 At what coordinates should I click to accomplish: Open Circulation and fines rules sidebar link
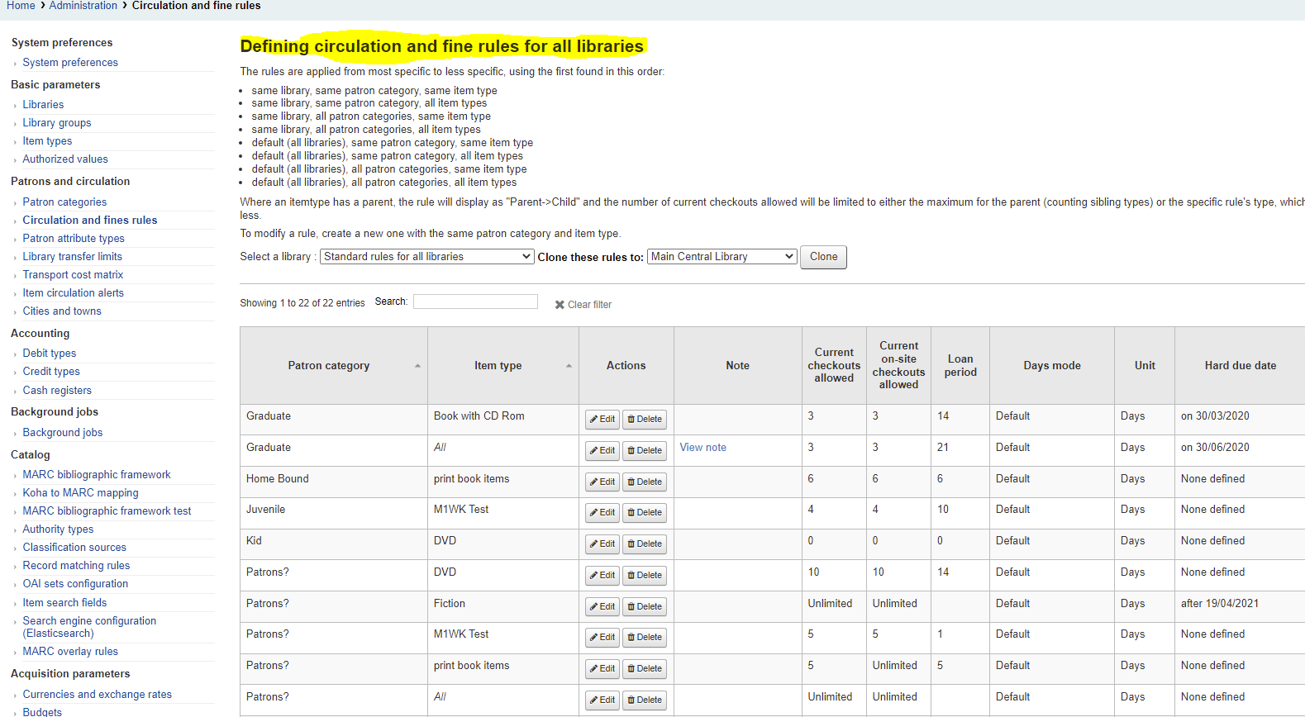click(x=90, y=221)
